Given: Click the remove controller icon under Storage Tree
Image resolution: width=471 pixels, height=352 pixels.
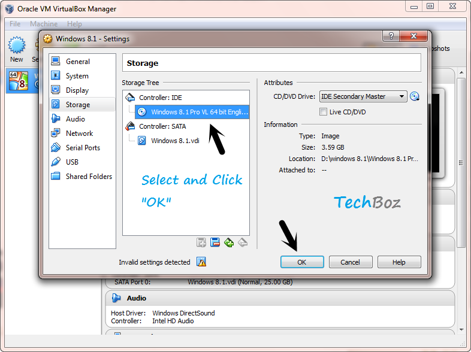Looking at the screenshot, I should [x=215, y=242].
